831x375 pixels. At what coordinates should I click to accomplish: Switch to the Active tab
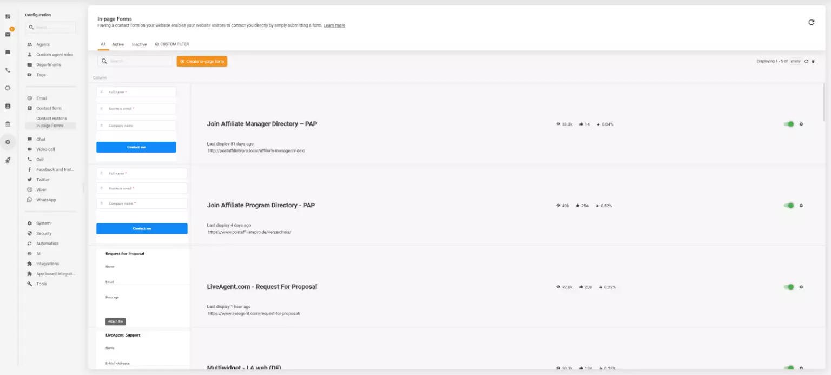click(118, 44)
